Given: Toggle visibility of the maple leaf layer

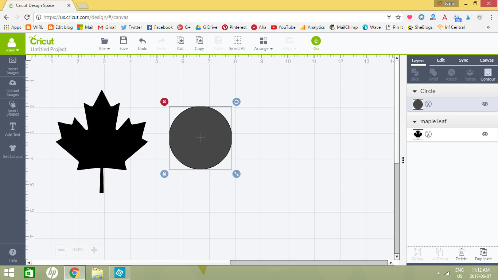Looking at the screenshot, I should click(485, 134).
